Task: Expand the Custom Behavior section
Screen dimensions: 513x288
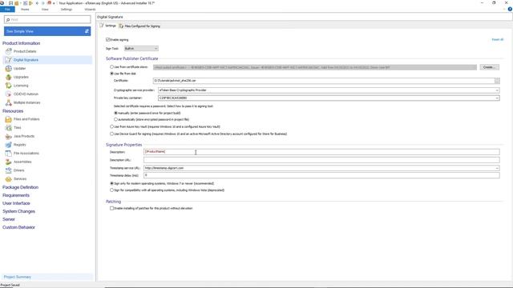Action: click(x=18, y=227)
